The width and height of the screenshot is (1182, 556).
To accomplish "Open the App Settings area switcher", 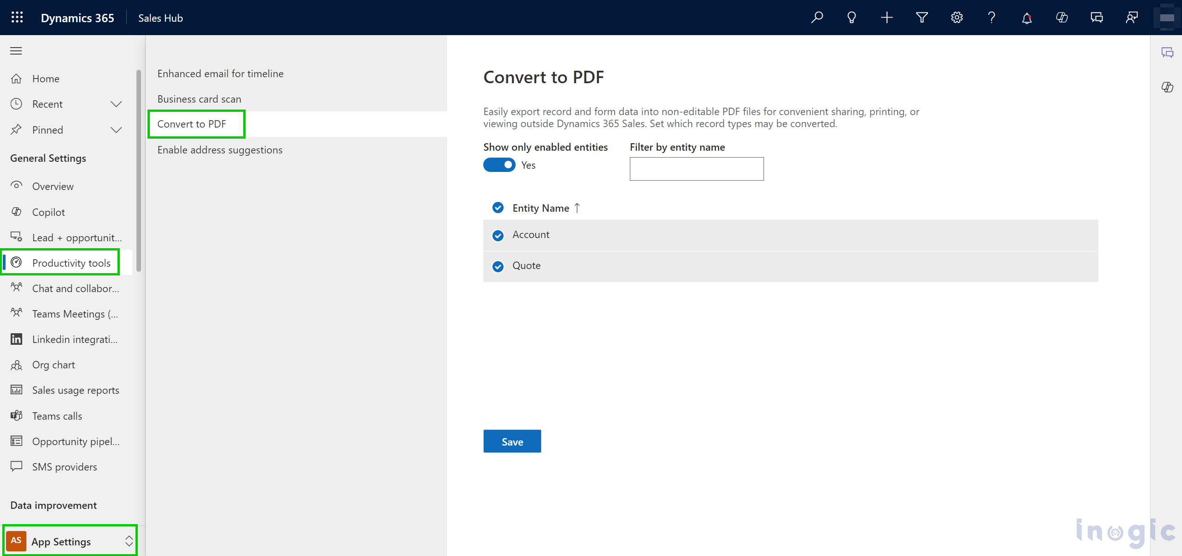I will click(x=70, y=541).
